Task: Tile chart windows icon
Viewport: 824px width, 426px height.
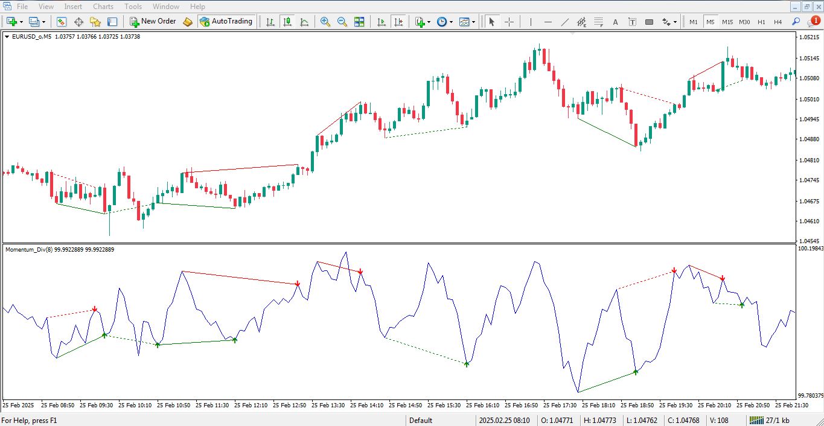Action: (359, 22)
